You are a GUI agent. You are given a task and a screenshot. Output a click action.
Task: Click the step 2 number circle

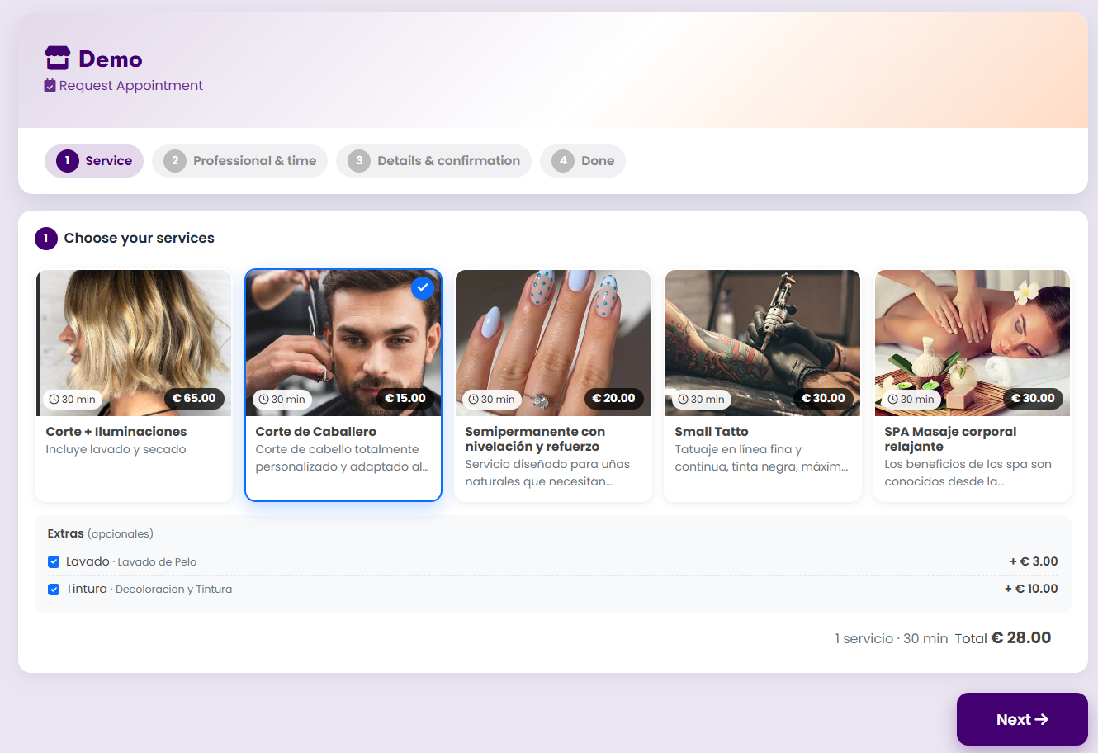[175, 161]
